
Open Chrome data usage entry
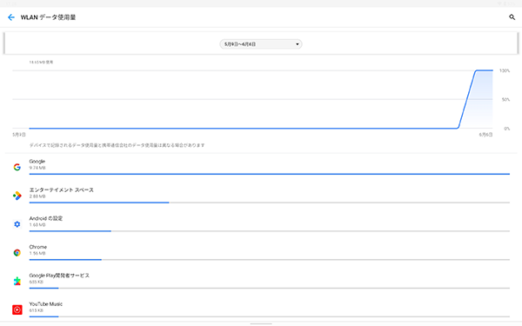[x=261, y=253]
